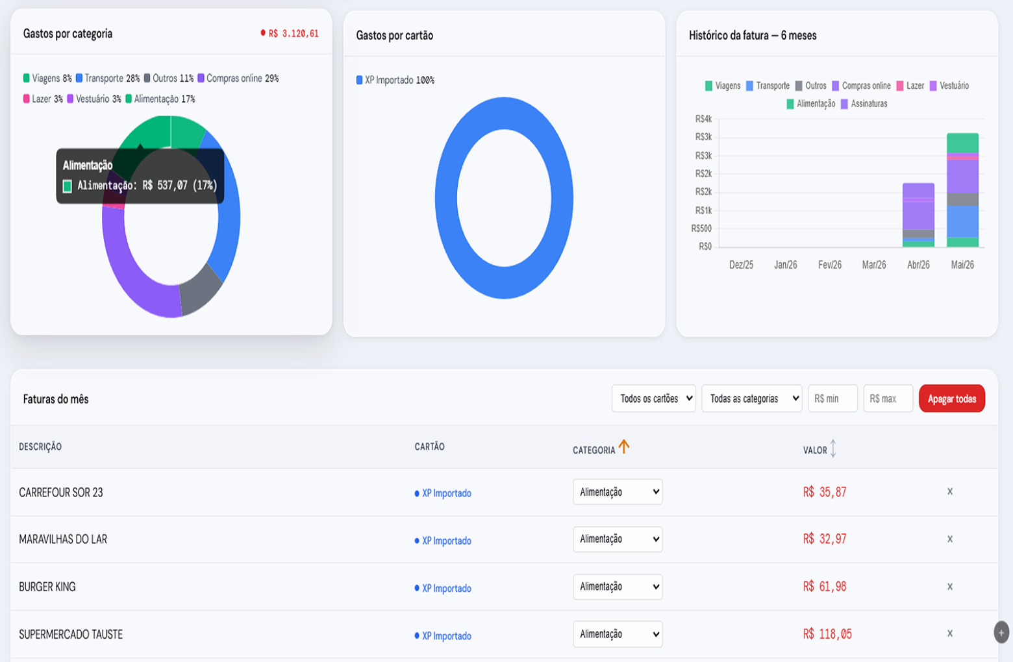This screenshot has height=662, width=1013.
Task: Click the Valor column sort arrows icon
Action: pyautogui.click(x=833, y=448)
